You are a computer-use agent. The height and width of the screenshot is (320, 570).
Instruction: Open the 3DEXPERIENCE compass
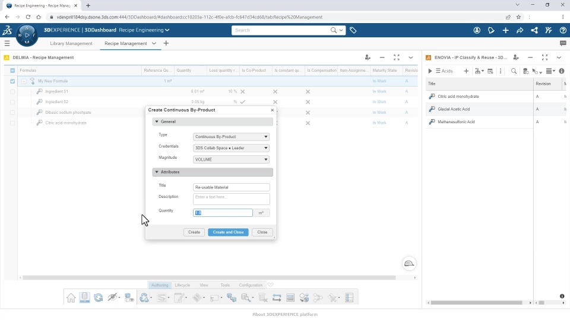click(x=27, y=35)
